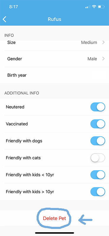
Task: Toggle Friendly with kids < 10yr
Action: coord(98,175)
